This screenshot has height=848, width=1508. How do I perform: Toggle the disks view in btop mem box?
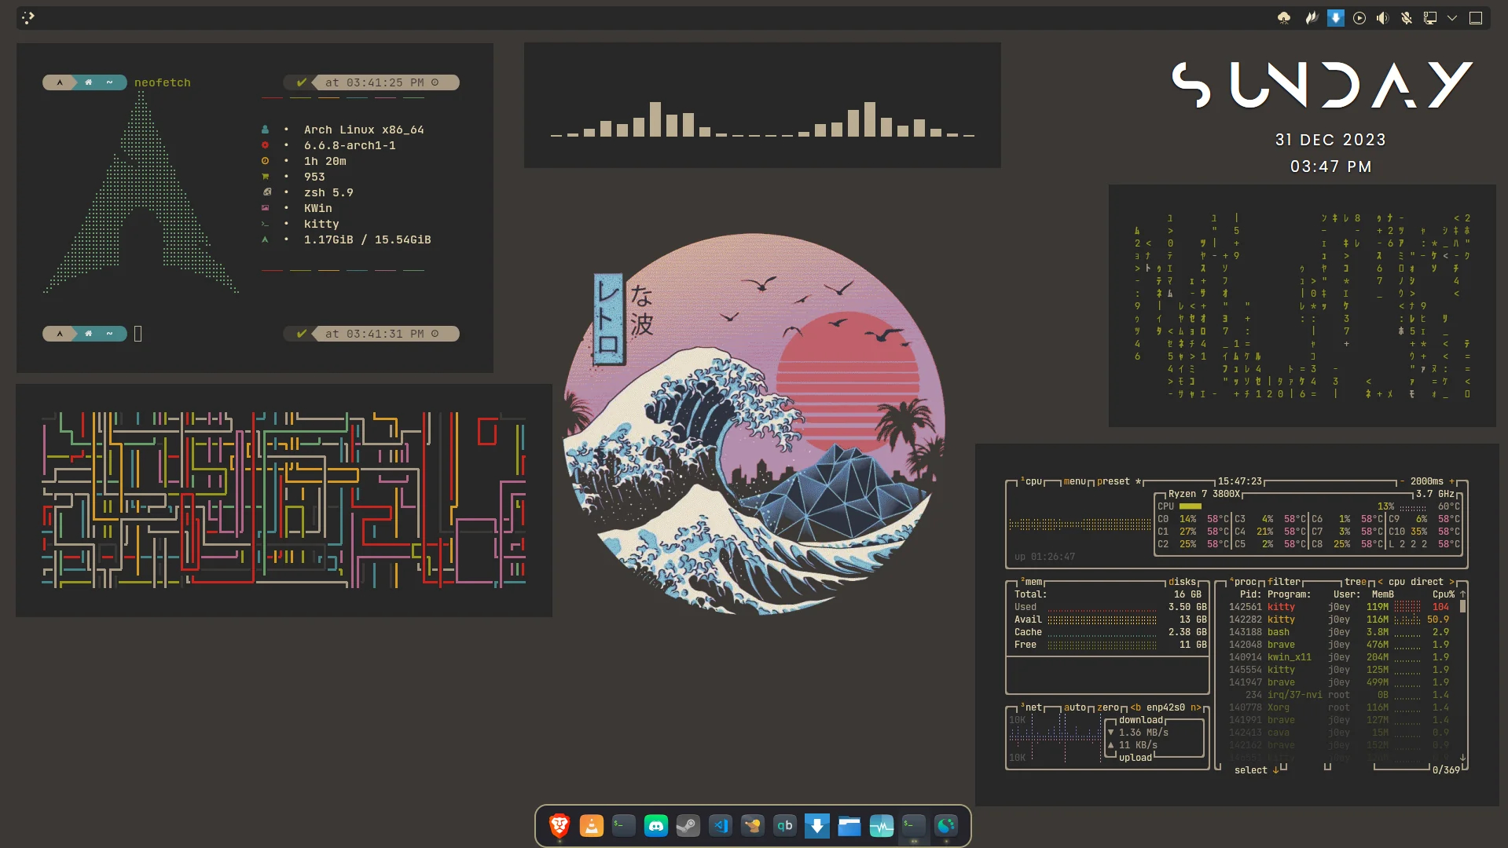[1182, 582]
